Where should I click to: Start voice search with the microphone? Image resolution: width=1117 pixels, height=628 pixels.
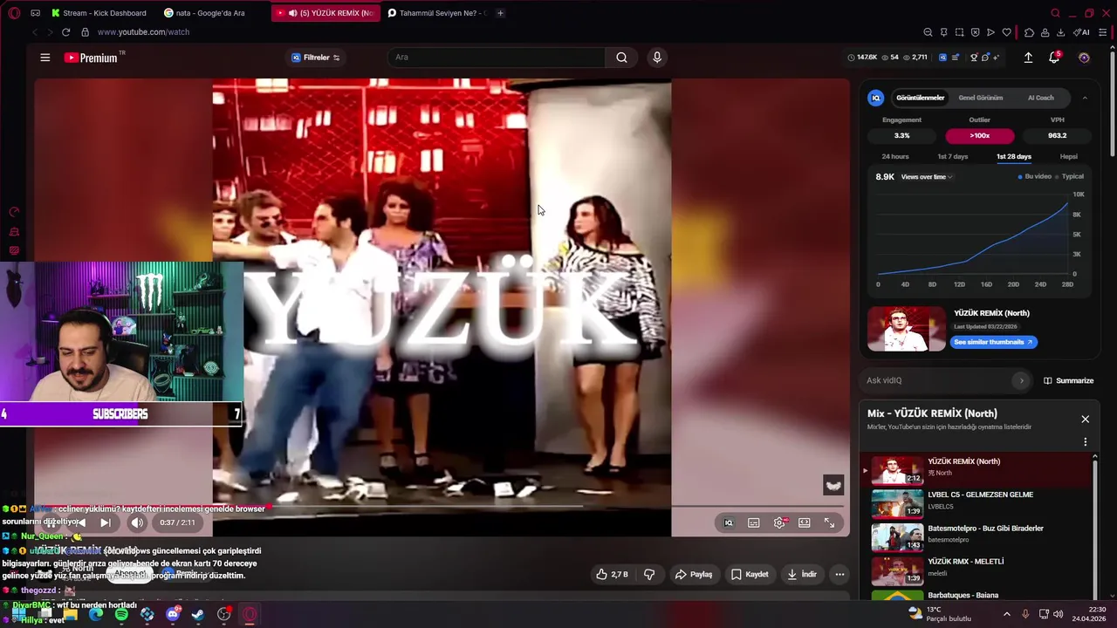click(657, 58)
